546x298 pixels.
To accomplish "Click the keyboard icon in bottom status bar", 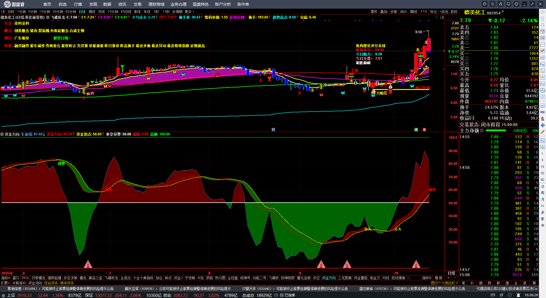I will (493, 295).
